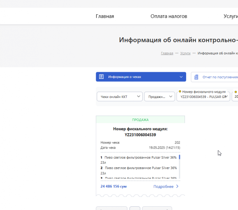Open the Продажн... receipt type dropdown
Image resolution: width=238 pixels, height=210 pixels.
pyautogui.click(x=159, y=97)
